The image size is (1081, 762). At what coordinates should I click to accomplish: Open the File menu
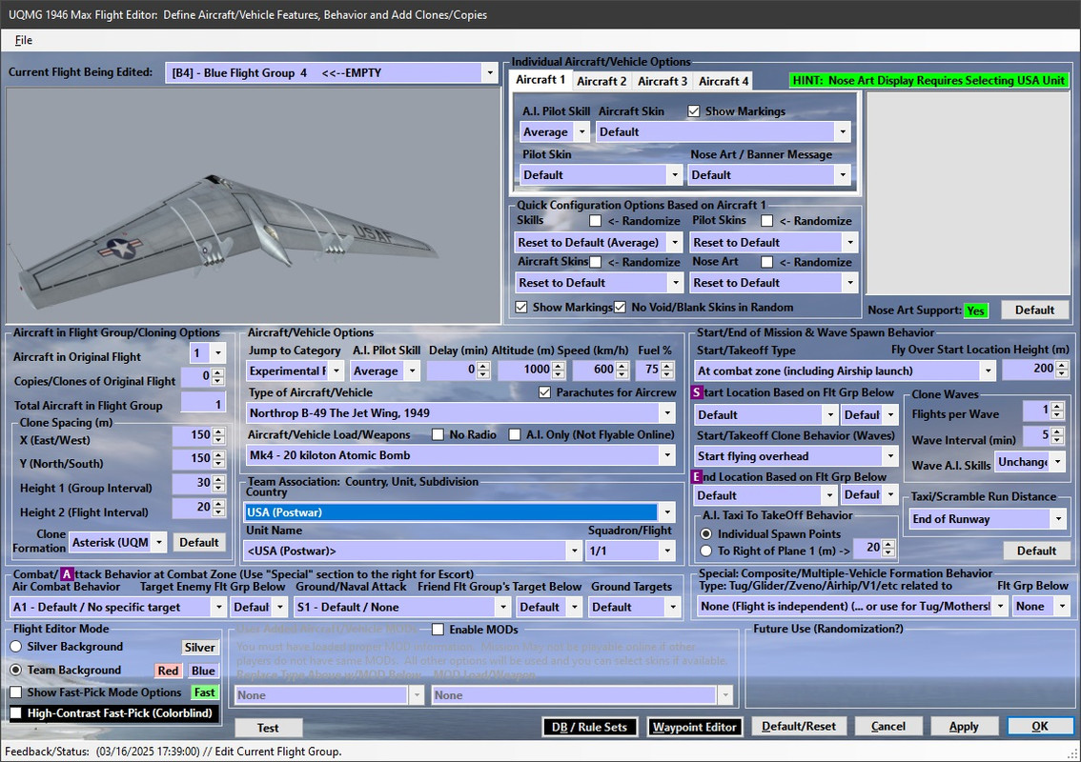24,40
